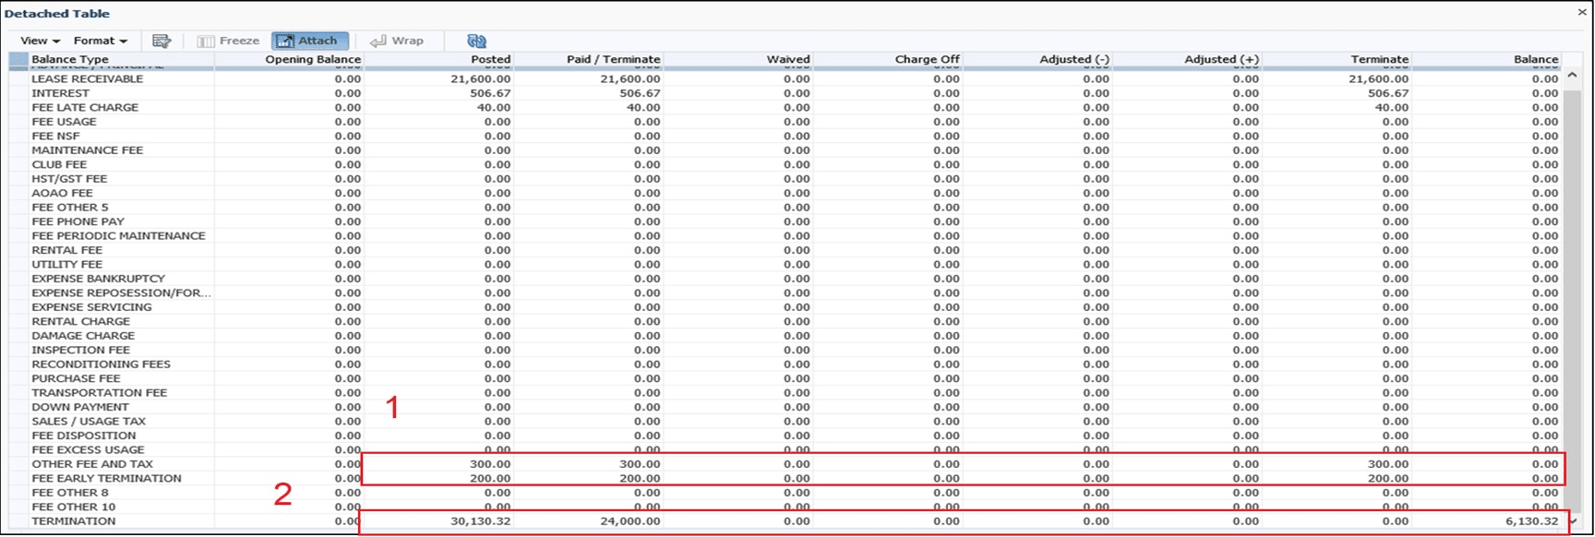
Task: Click the Freeze button
Action: 228,41
